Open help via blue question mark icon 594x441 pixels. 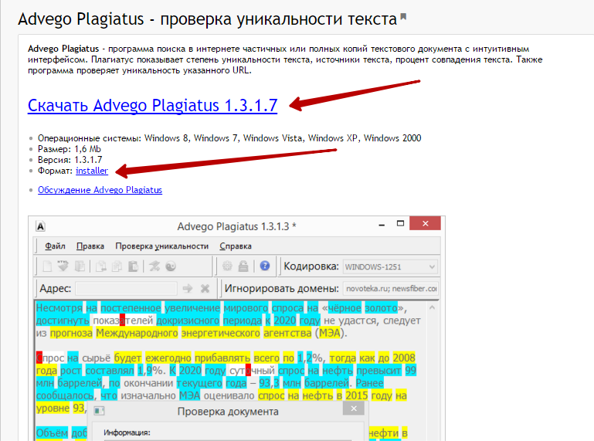[265, 266]
